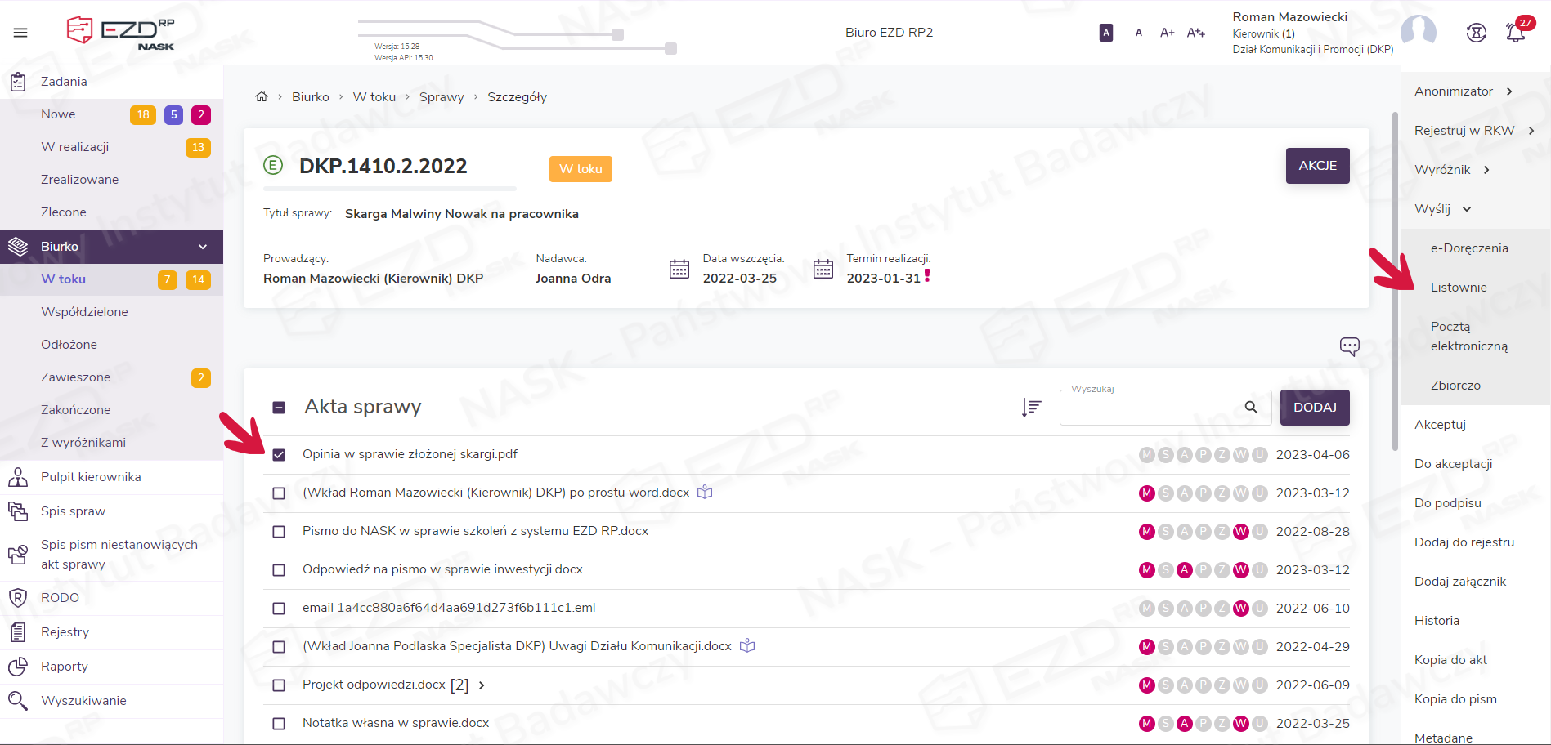Image resolution: width=1551 pixels, height=745 pixels.
Task: Open the notifications bell
Action: [1515, 33]
